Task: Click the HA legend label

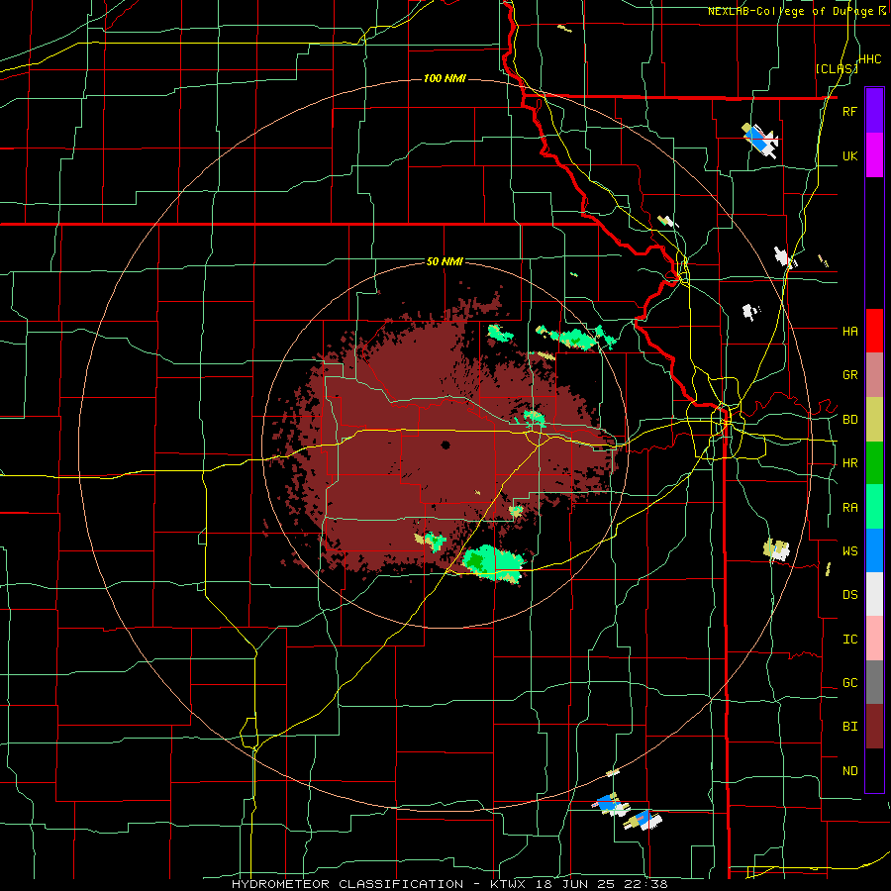Action: tap(849, 331)
